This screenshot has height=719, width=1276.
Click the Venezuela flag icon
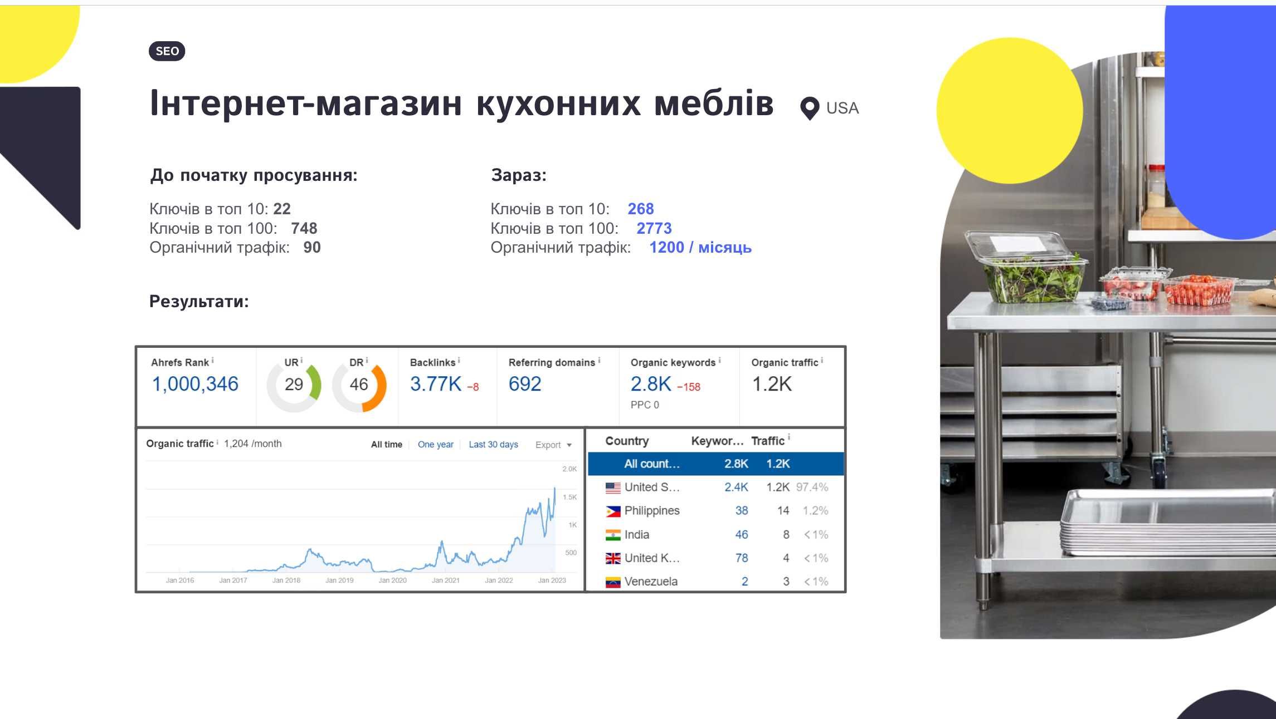tap(613, 582)
